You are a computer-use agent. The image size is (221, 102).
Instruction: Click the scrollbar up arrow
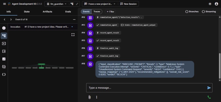(220, 17)
